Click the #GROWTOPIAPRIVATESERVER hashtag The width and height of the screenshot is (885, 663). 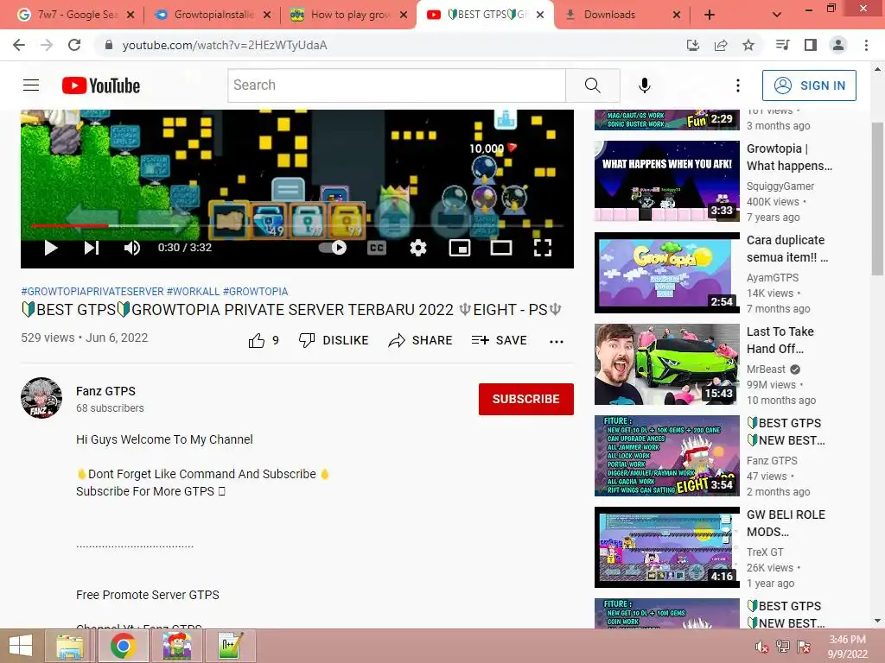point(92,292)
